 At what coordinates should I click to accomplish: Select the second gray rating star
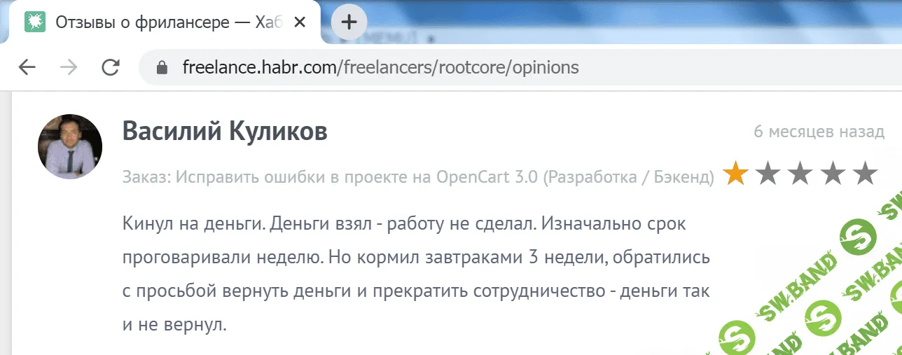(x=768, y=174)
